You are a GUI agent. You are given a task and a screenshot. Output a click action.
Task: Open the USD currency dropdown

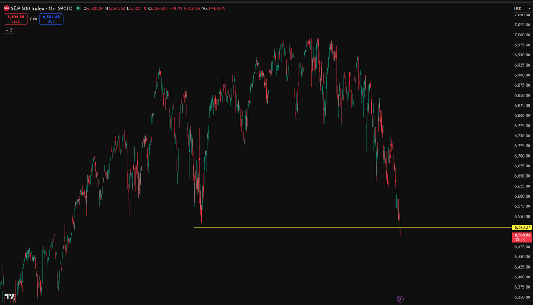click(520, 8)
